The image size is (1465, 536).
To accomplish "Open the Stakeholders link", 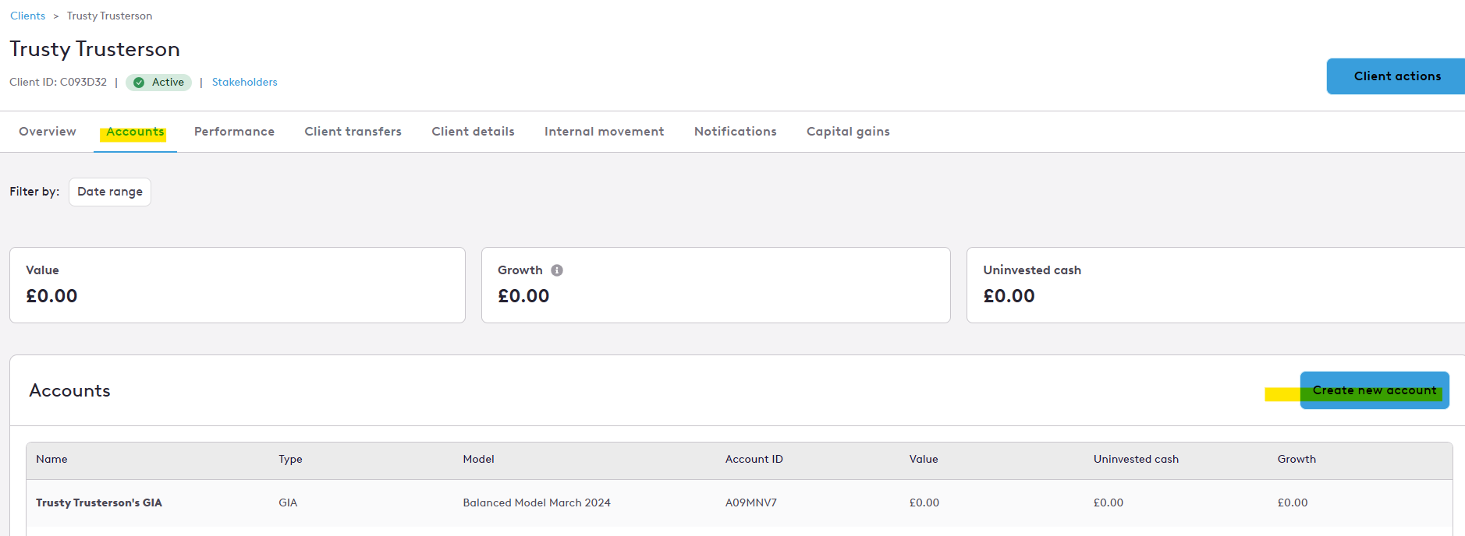I will pos(244,83).
